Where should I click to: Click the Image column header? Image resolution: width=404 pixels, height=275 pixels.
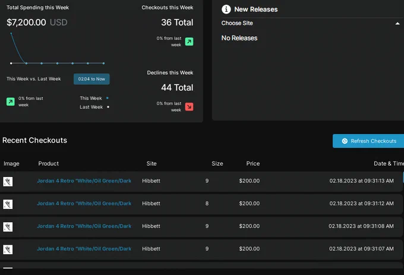[11, 163]
